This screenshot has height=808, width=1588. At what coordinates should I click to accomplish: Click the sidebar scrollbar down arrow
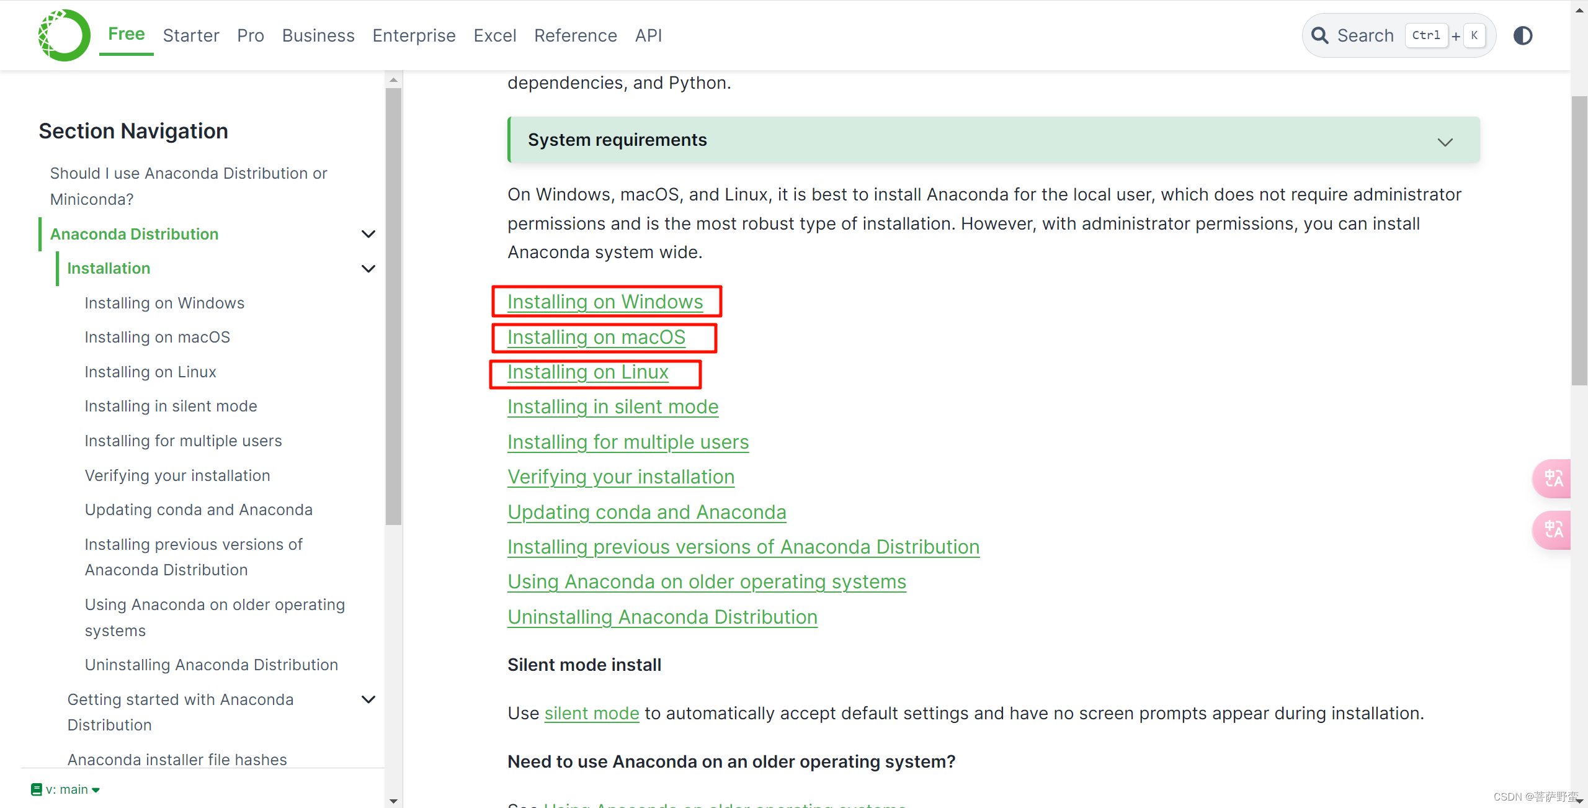click(393, 801)
